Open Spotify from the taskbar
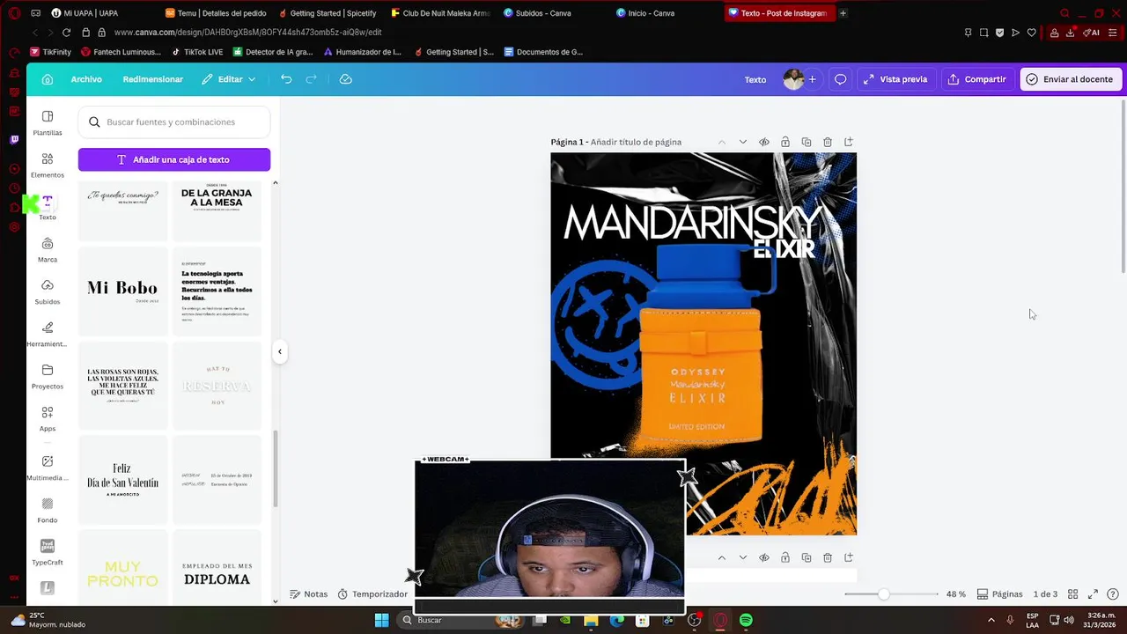Viewport: 1127px width, 634px height. [x=746, y=620]
